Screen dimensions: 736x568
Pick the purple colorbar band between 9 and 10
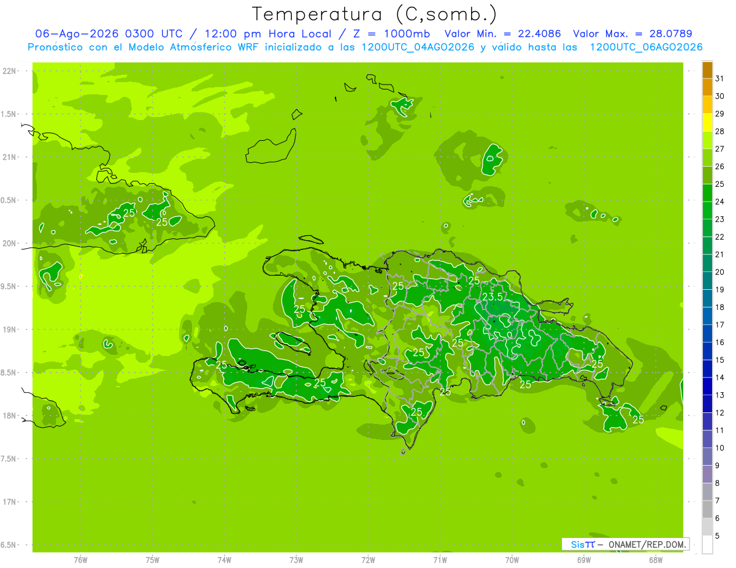[x=707, y=456]
